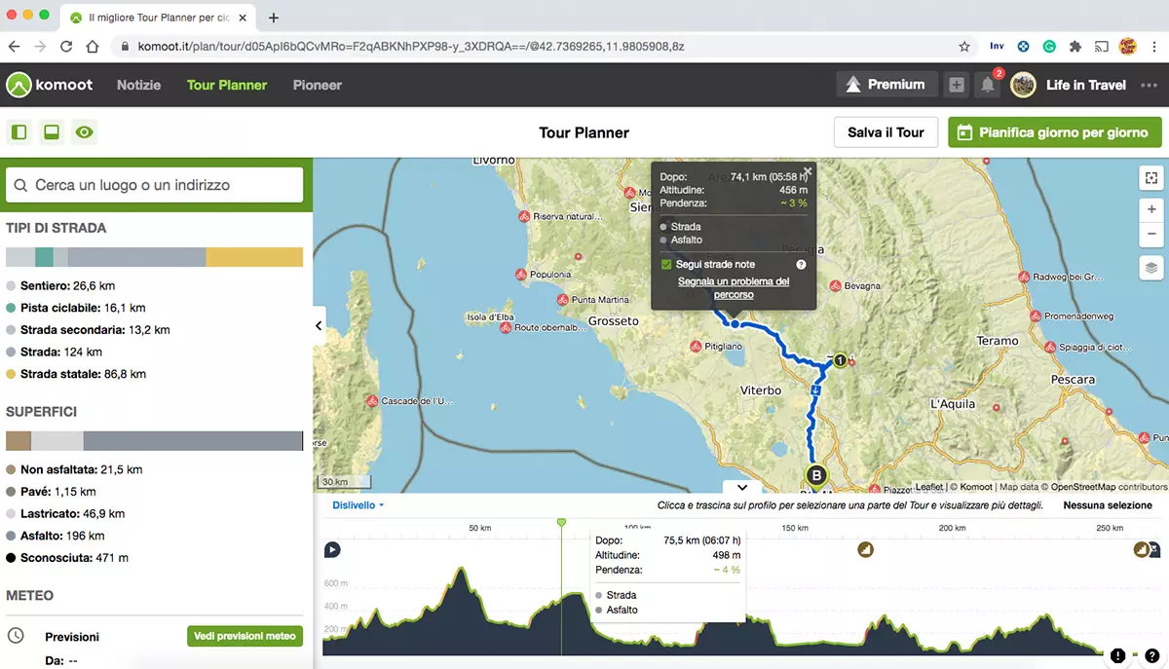Click the Bevagna highlight marker
Screen dimensions: 1169x669
pos(834,286)
